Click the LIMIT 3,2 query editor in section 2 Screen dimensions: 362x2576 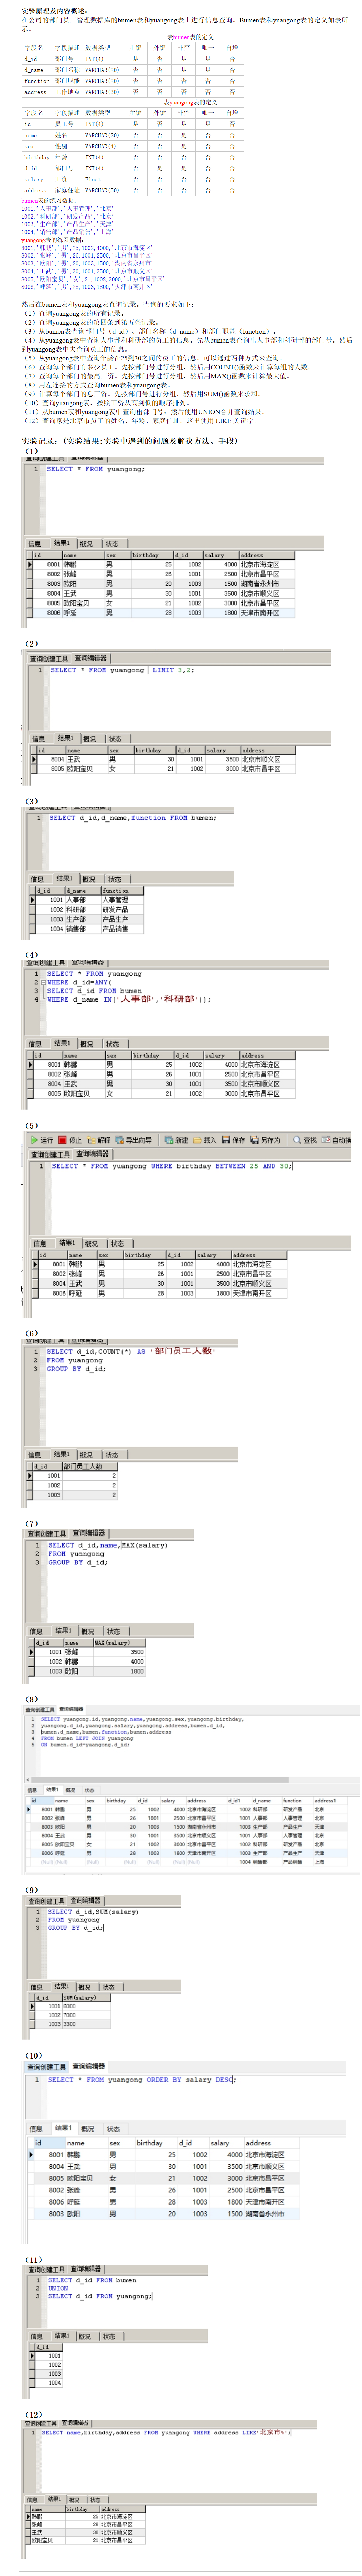(122, 670)
